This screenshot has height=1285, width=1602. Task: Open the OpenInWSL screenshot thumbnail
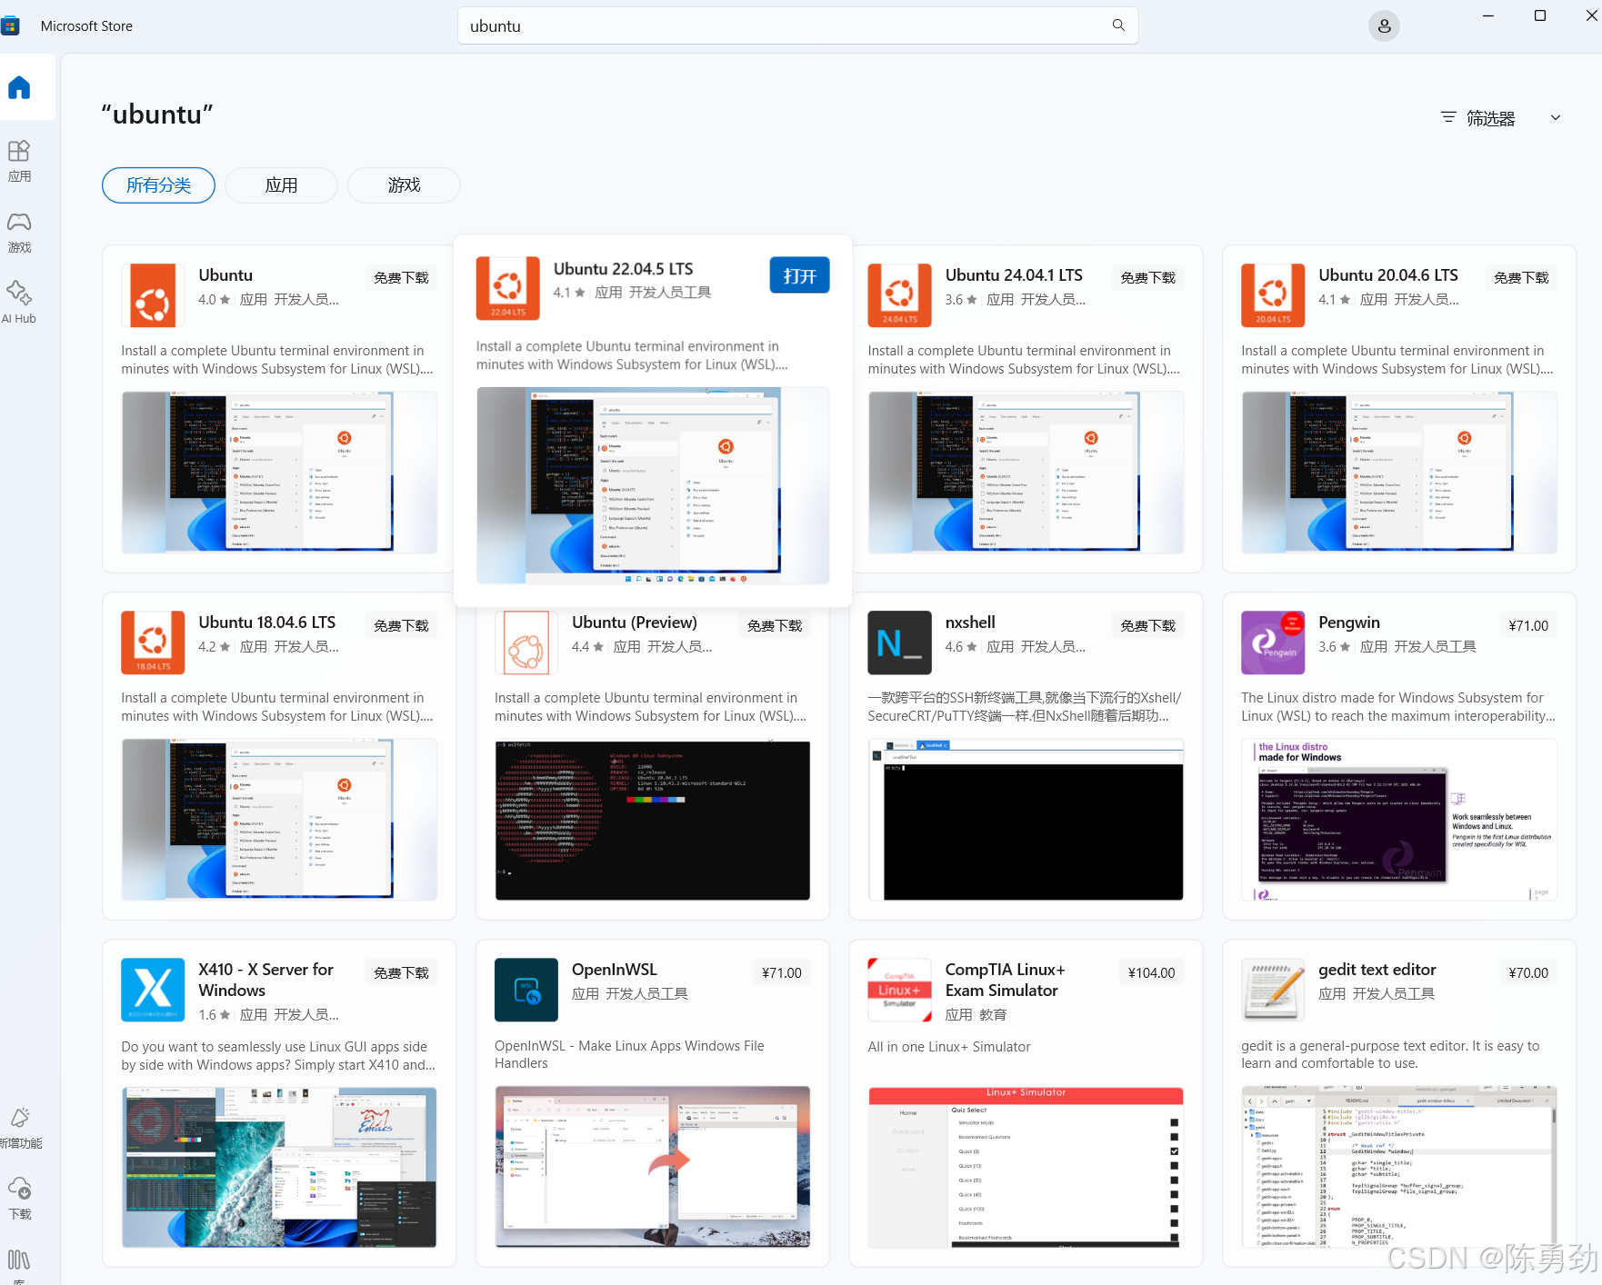click(653, 1167)
